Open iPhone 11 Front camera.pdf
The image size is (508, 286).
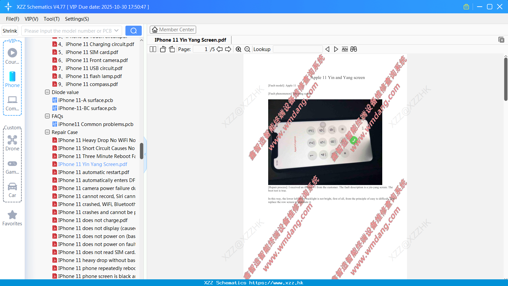[x=90, y=60]
